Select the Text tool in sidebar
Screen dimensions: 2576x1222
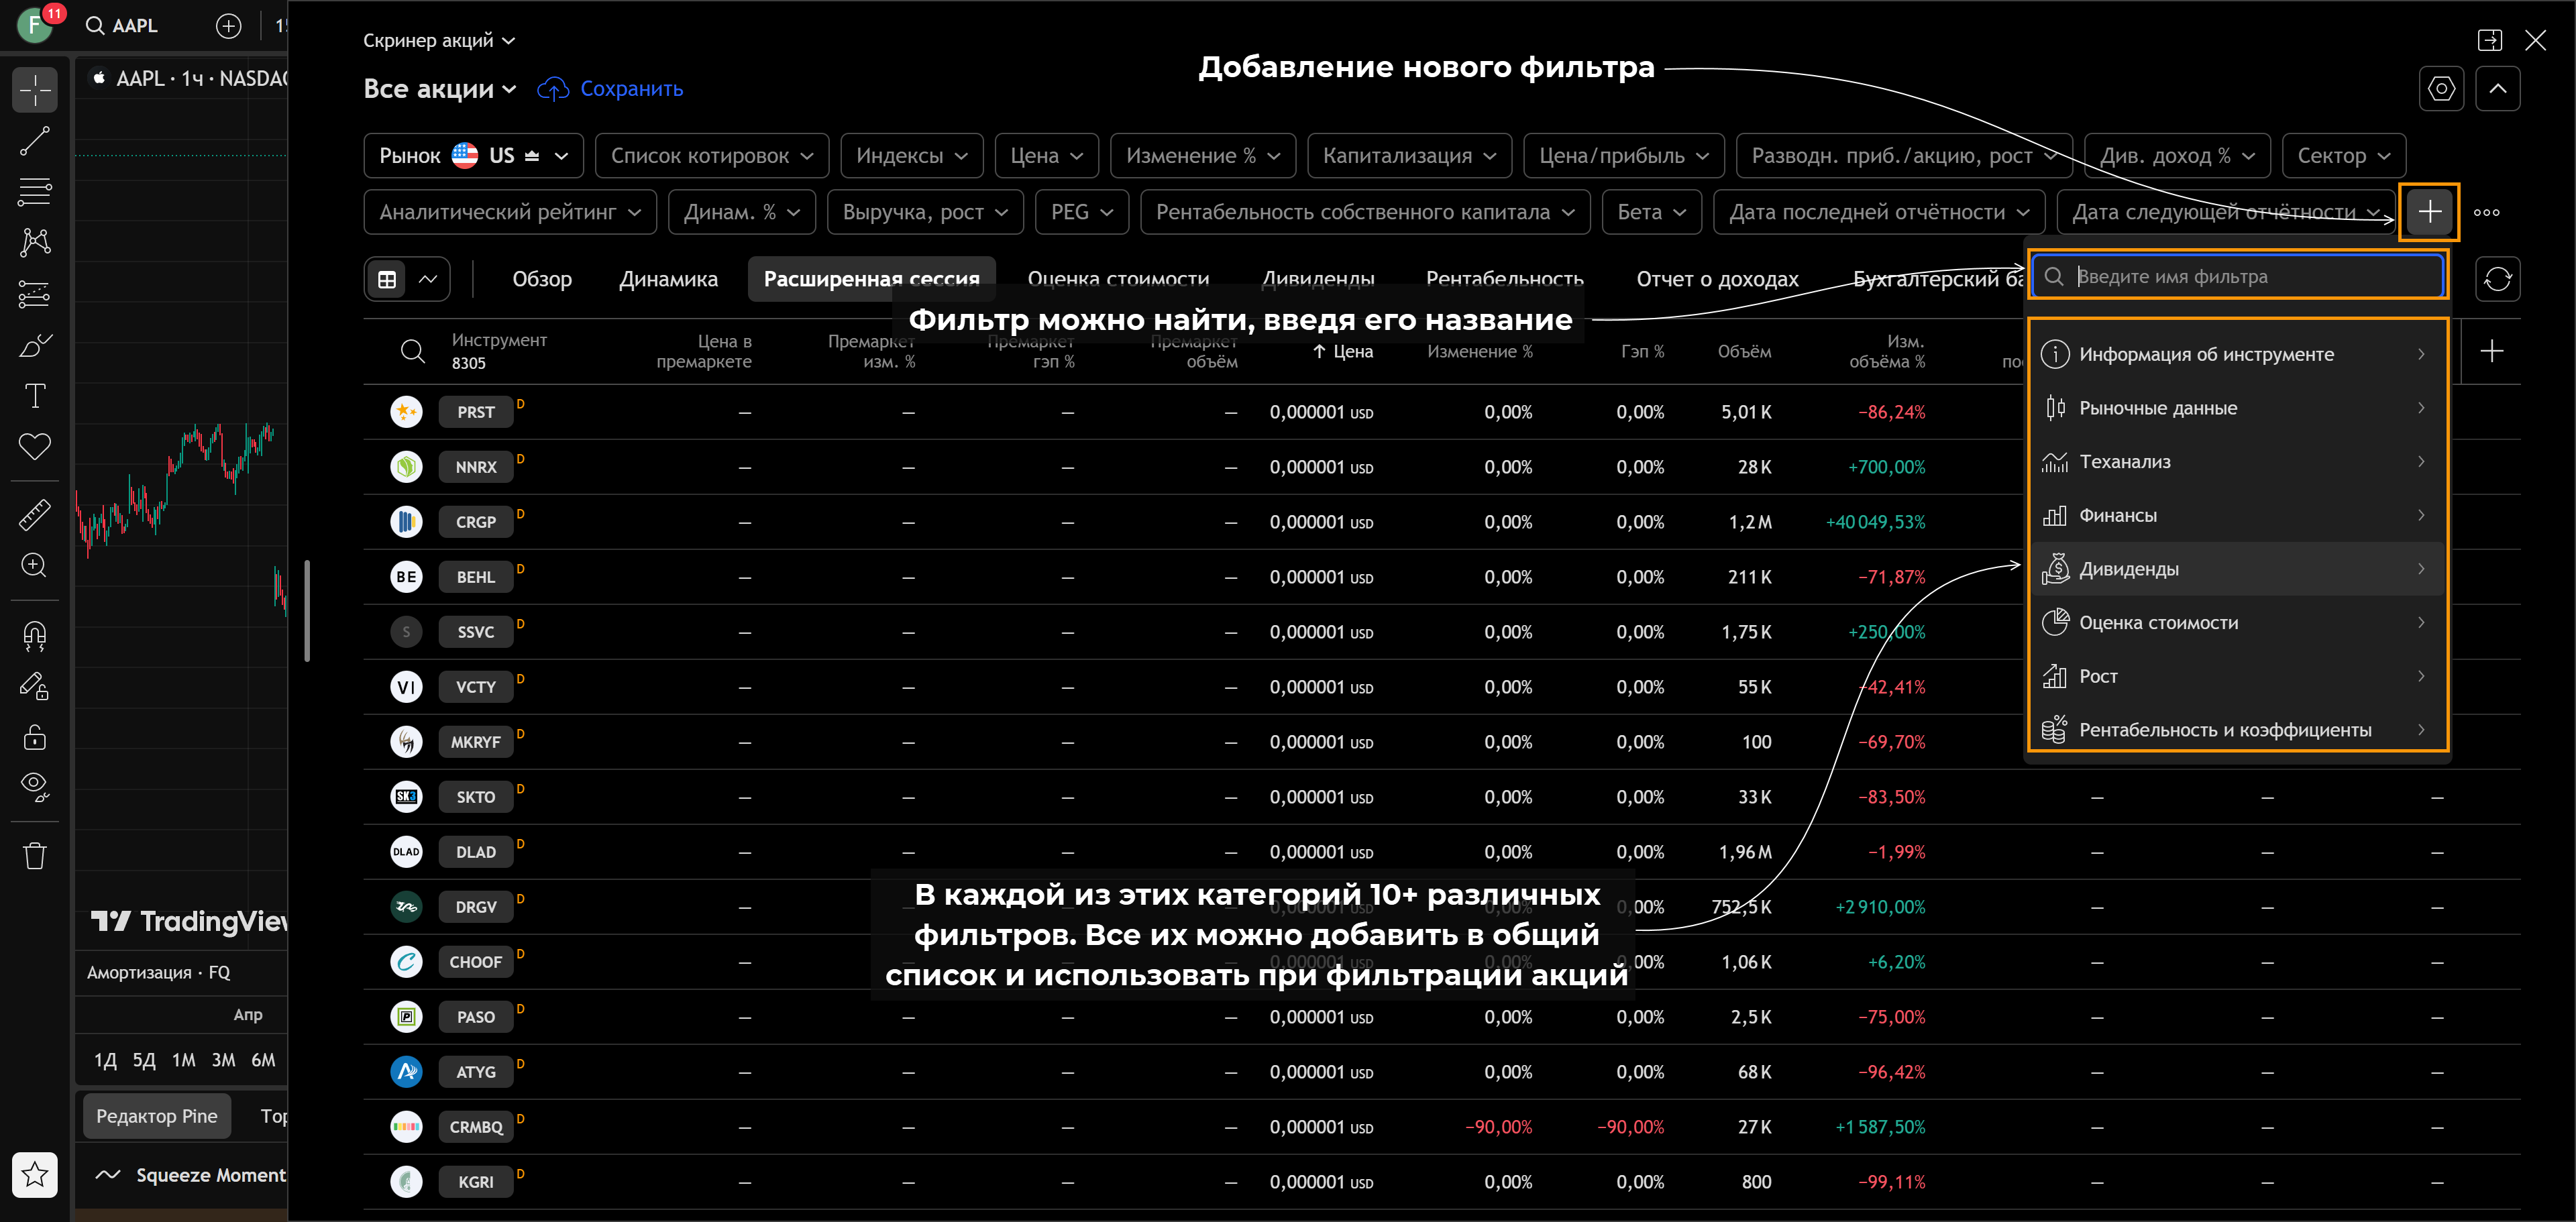click(x=35, y=396)
